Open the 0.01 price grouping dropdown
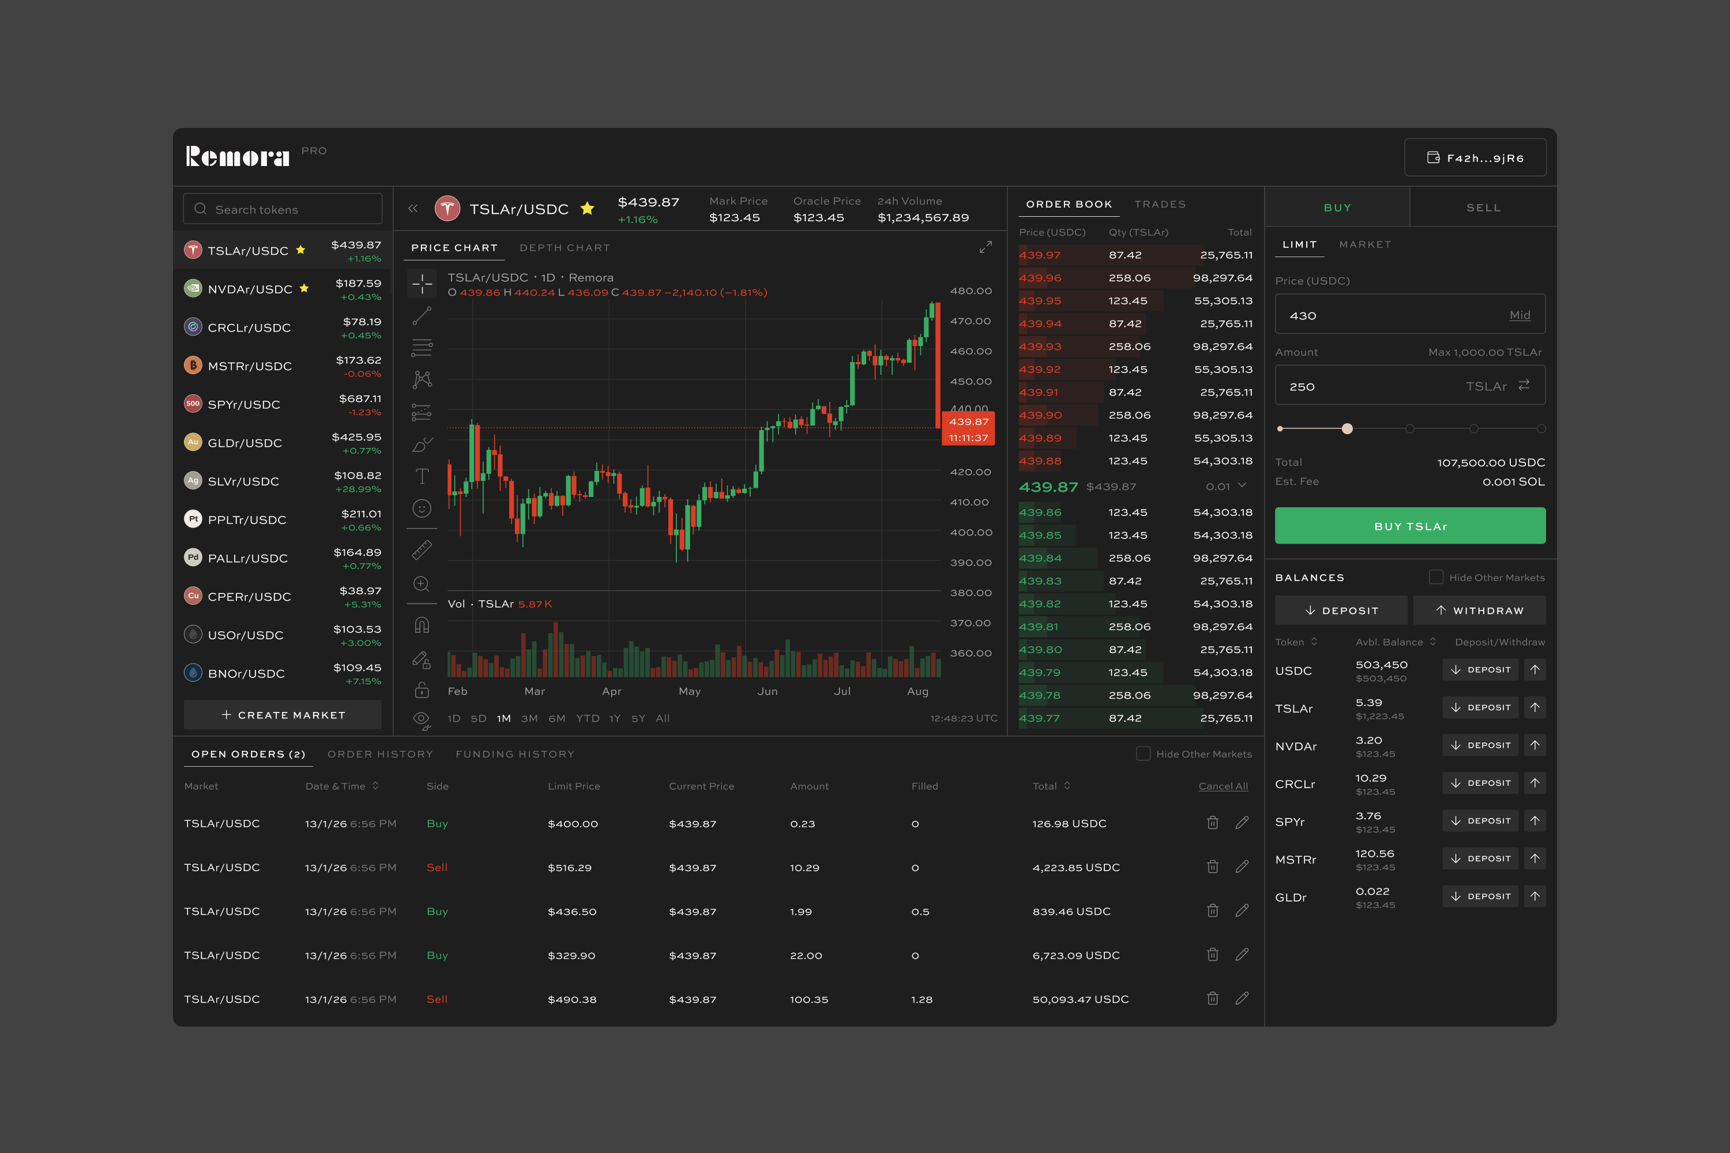 point(1227,486)
